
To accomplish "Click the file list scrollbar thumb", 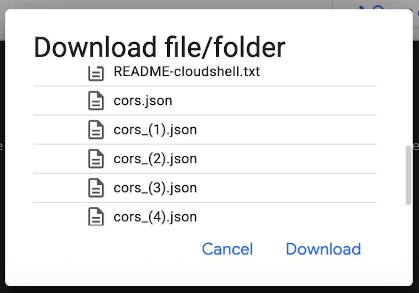I will 408,175.
